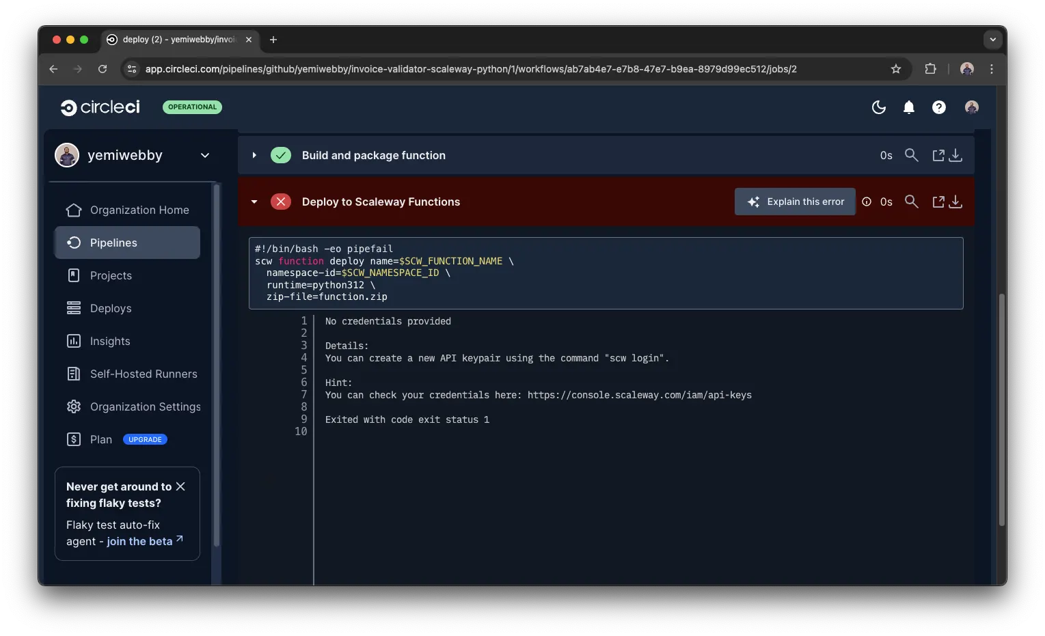Search in Deploy to Scaleway Functions step
Image resolution: width=1045 pixels, height=636 pixels.
[911, 202]
